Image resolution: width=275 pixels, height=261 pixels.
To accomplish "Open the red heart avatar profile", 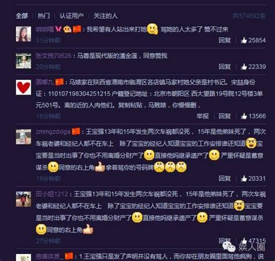I will point(23,88).
